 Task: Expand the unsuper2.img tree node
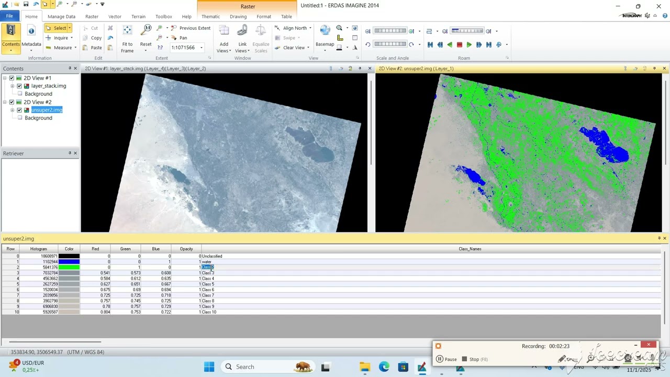point(12,110)
